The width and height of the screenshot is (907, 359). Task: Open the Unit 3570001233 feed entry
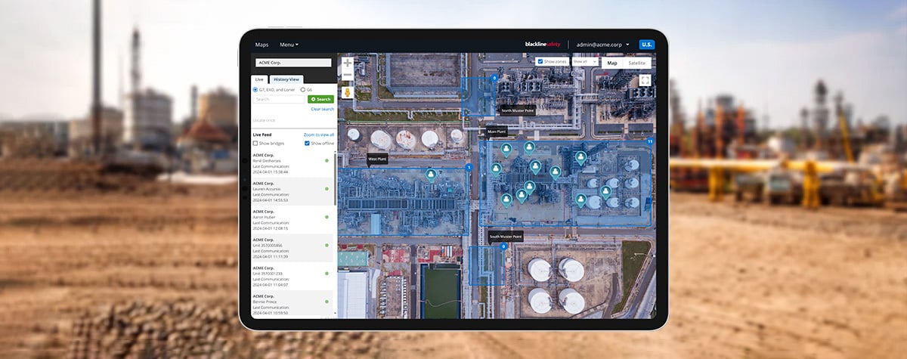(x=293, y=276)
